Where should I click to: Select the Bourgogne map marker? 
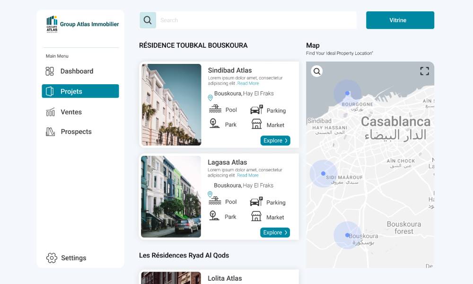[x=348, y=93]
